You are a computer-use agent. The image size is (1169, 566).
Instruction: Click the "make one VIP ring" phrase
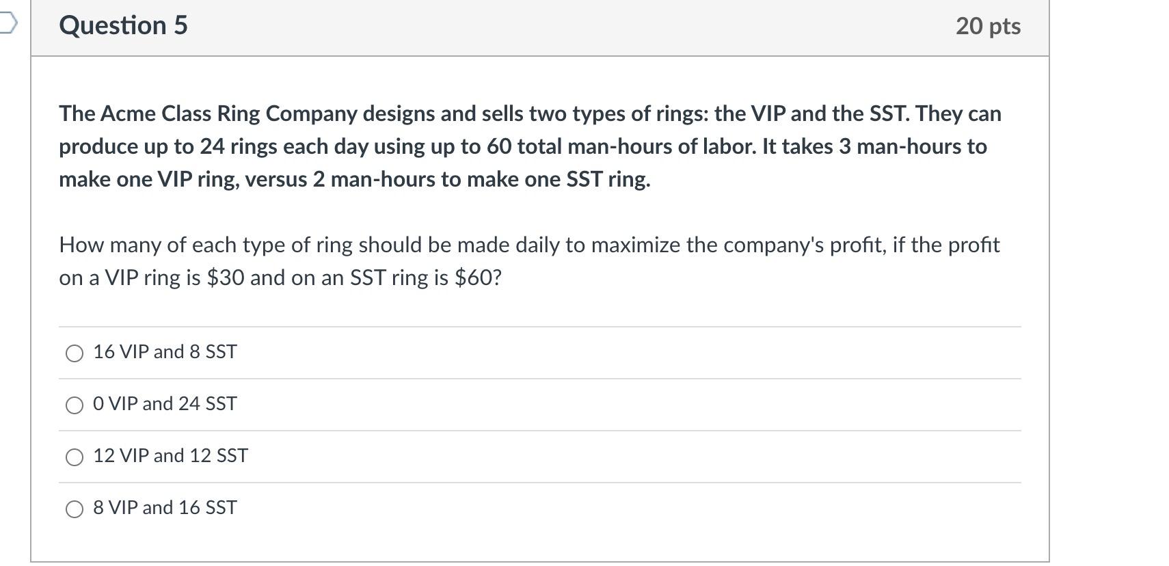click(x=149, y=179)
